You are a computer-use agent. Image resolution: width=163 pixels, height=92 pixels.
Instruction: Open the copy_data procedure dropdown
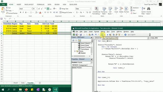[x=157, y=38]
